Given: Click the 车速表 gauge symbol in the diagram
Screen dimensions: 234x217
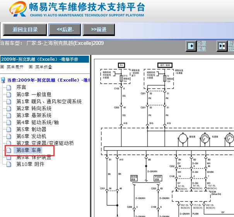Looking at the screenshot, I should tap(205, 138).
